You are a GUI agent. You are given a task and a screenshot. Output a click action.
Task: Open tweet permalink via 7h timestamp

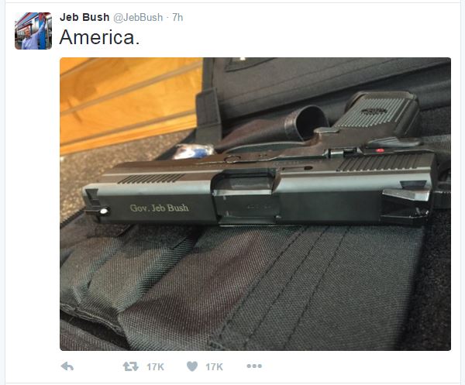(177, 17)
